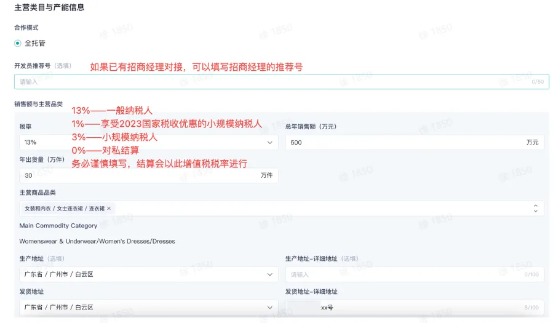Screen dimensions: 553x323
Task: Select the 全托管 radio button
Action: (x=18, y=43)
